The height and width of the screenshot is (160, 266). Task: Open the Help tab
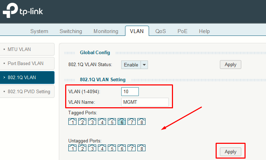pos(204,31)
